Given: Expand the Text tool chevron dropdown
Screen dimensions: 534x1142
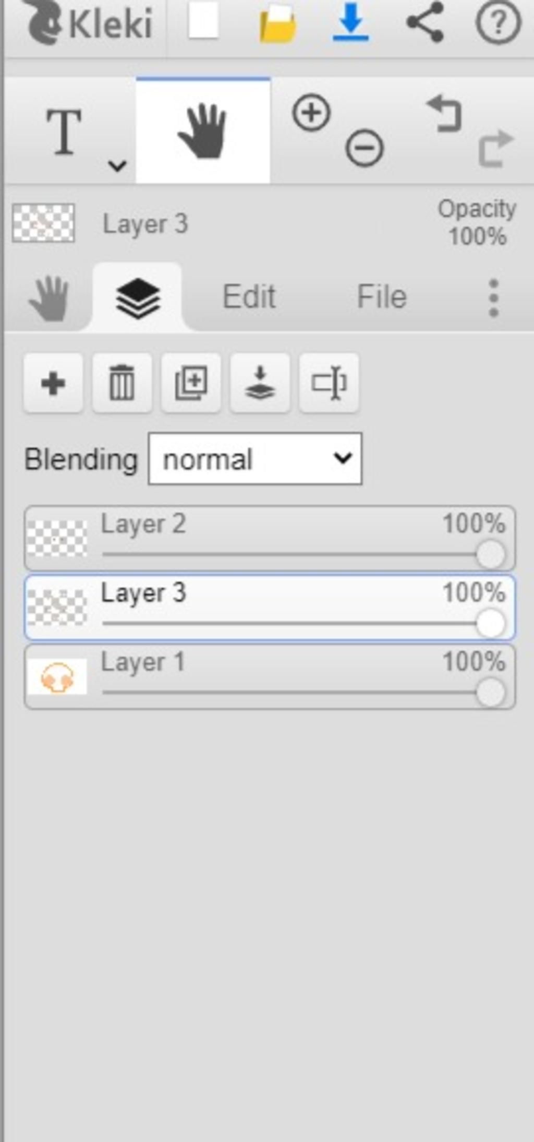Looking at the screenshot, I should click(x=117, y=166).
